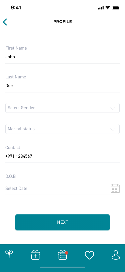
Task: Click the Select Gender chevron arrow
Action: 113,109
